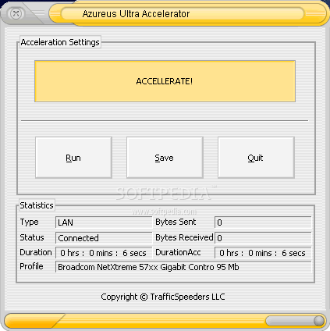Click the Status label
Image resolution: width=330 pixels, height=331 pixels.
pos(32,237)
